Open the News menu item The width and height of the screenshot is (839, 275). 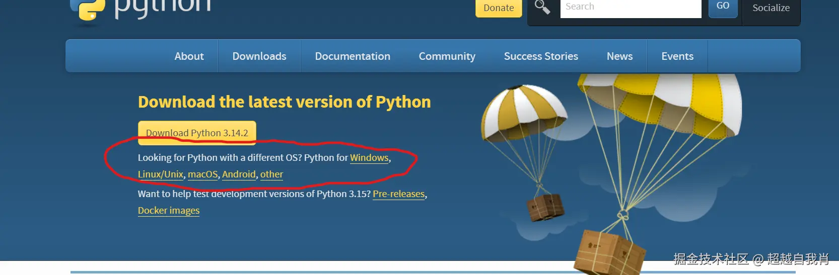pos(619,56)
